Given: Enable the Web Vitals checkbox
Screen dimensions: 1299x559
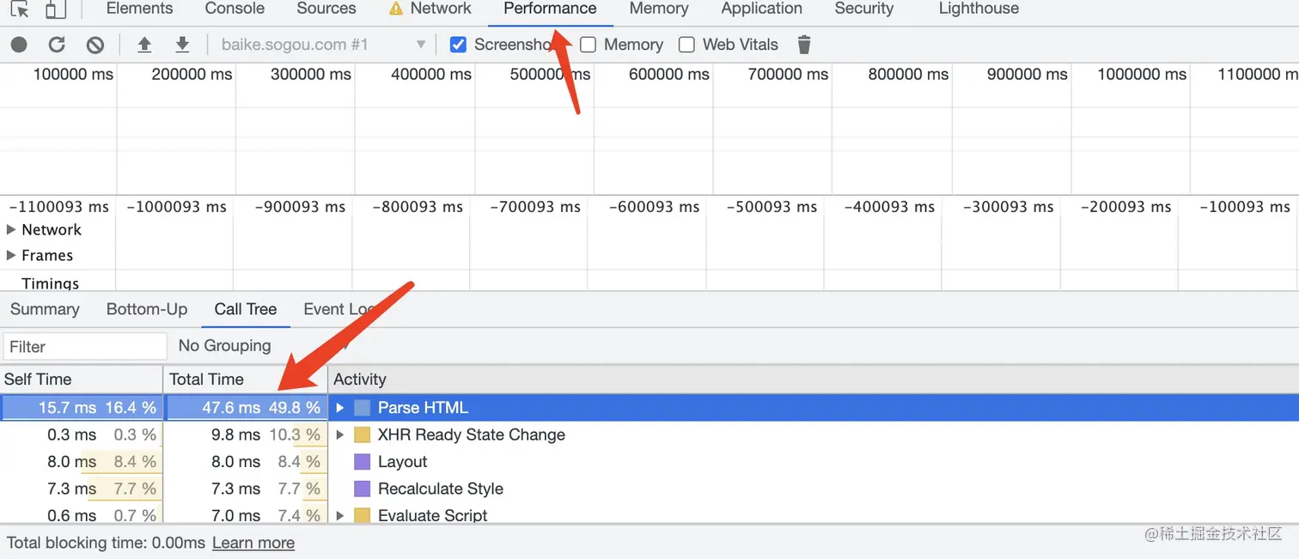Looking at the screenshot, I should coord(686,45).
